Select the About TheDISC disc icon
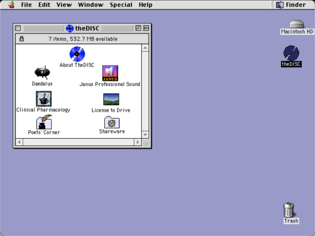Screen dimensions: 315x236 coord(77,54)
